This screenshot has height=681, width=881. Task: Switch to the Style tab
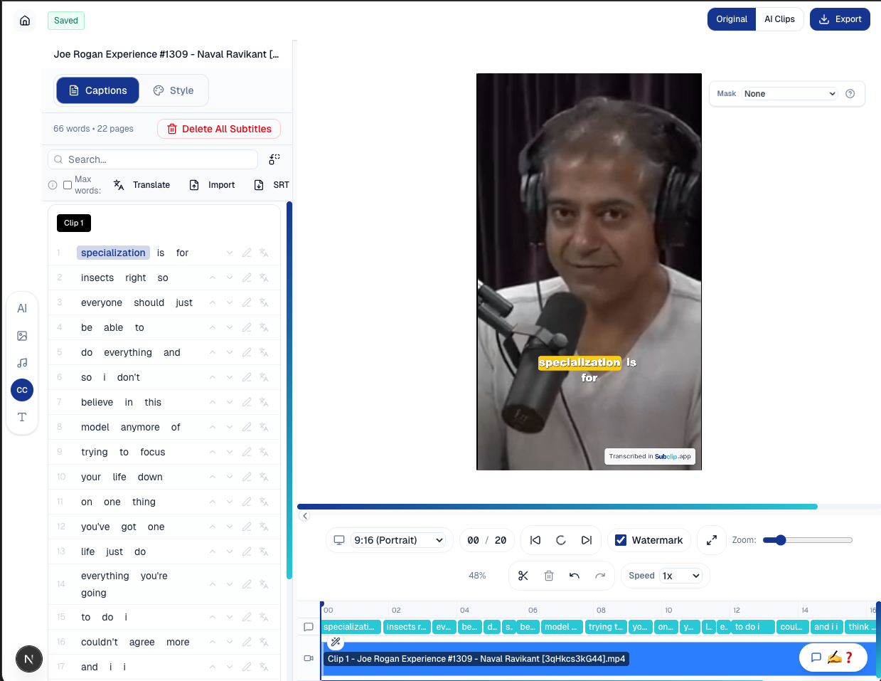(x=173, y=90)
